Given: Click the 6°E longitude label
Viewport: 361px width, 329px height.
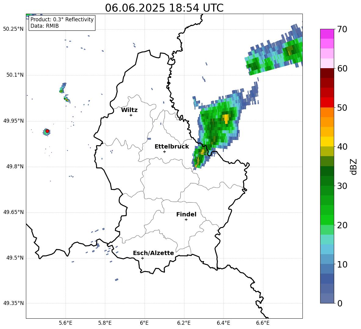Looking at the screenshot, I should click(x=144, y=323).
